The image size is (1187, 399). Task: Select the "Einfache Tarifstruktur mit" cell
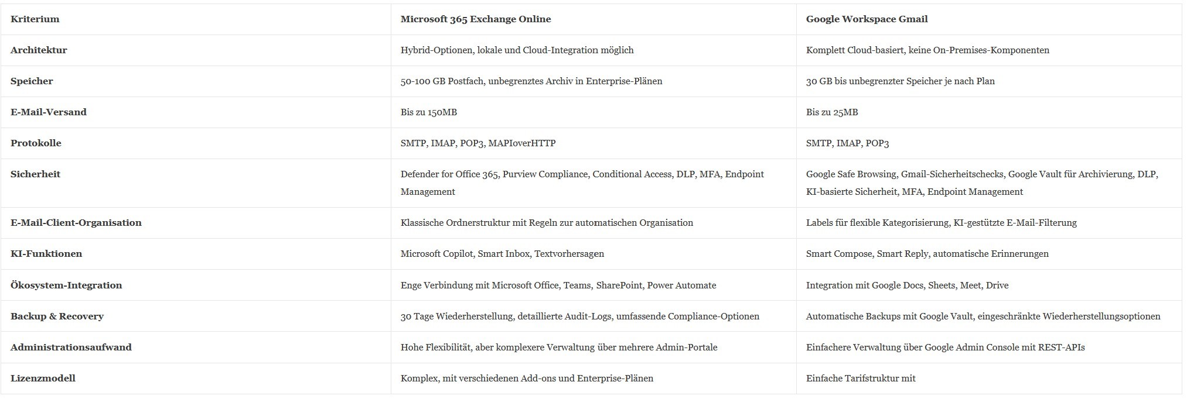click(x=861, y=379)
